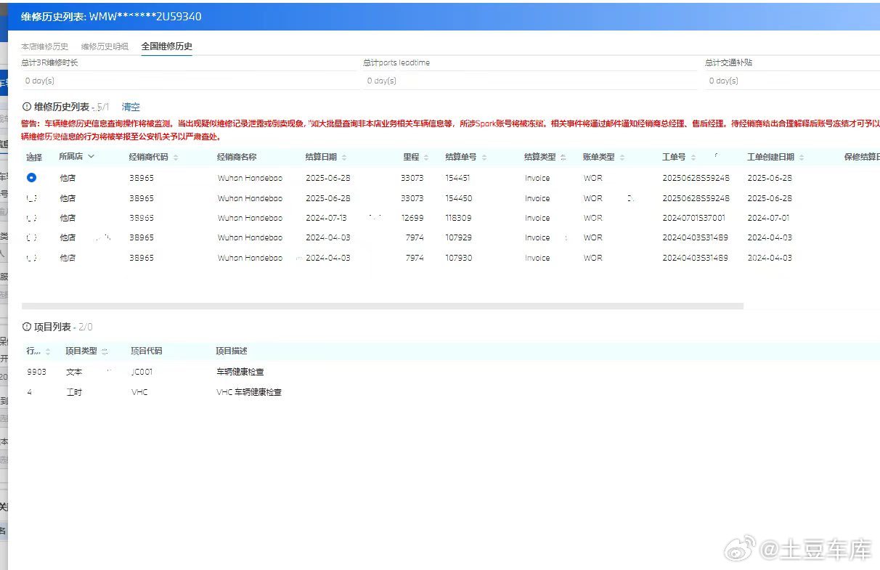This screenshot has width=880, height=570.
Task: Click the sort icon on 经销商代码 column
Action: pos(176,158)
